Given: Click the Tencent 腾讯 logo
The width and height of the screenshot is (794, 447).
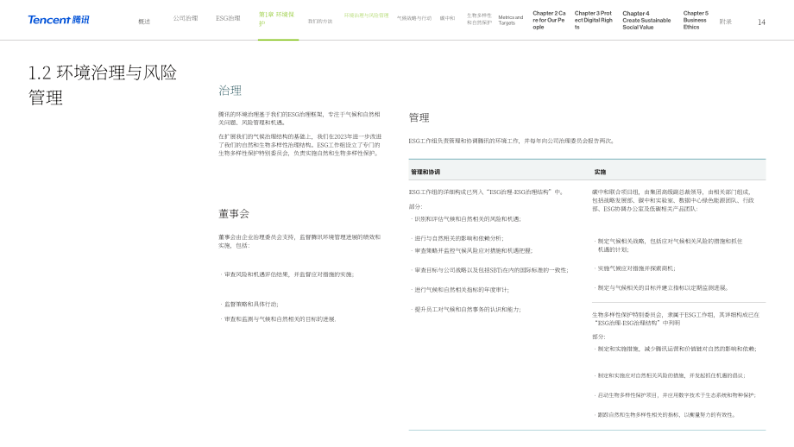Looking at the screenshot, I should tap(58, 20).
